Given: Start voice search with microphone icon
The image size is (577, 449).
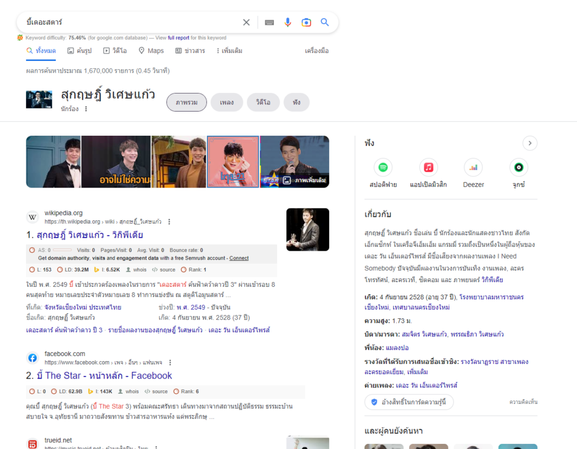Looking at the screenshot, I should pos(288,23).
